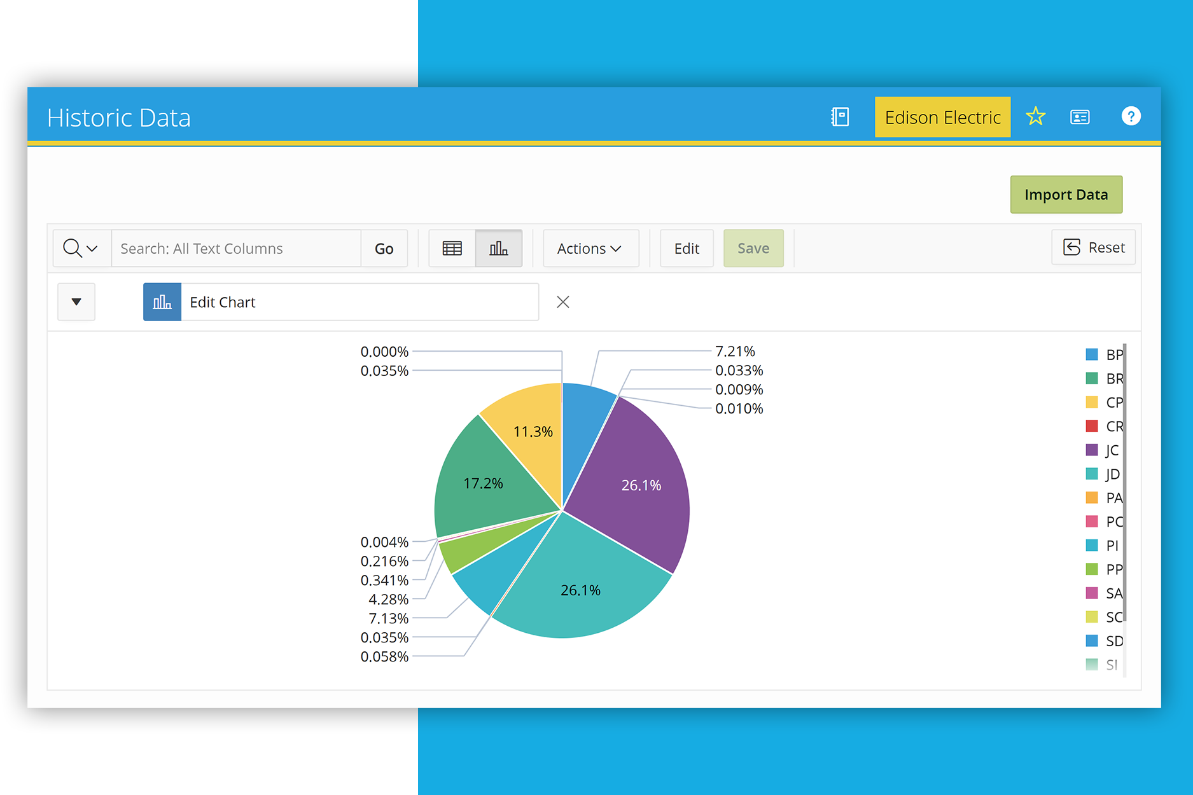Click the Edit button in toolbar
The height and width of the screenshot is (795, 1193).
687,248
